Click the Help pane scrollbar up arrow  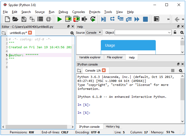[x=183, y=38]
